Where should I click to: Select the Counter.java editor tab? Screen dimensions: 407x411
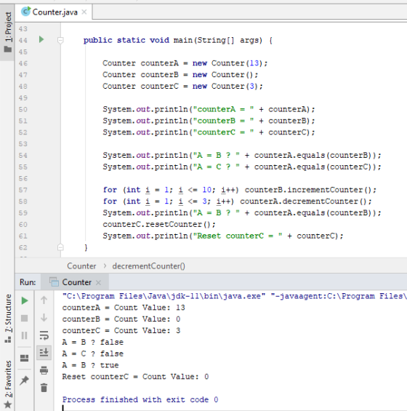tap(54, 12)
